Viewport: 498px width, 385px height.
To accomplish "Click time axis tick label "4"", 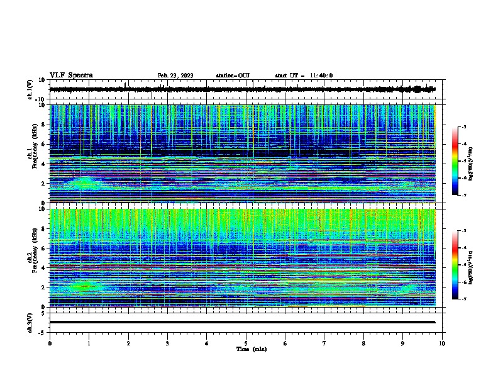I will click(207, 343).
